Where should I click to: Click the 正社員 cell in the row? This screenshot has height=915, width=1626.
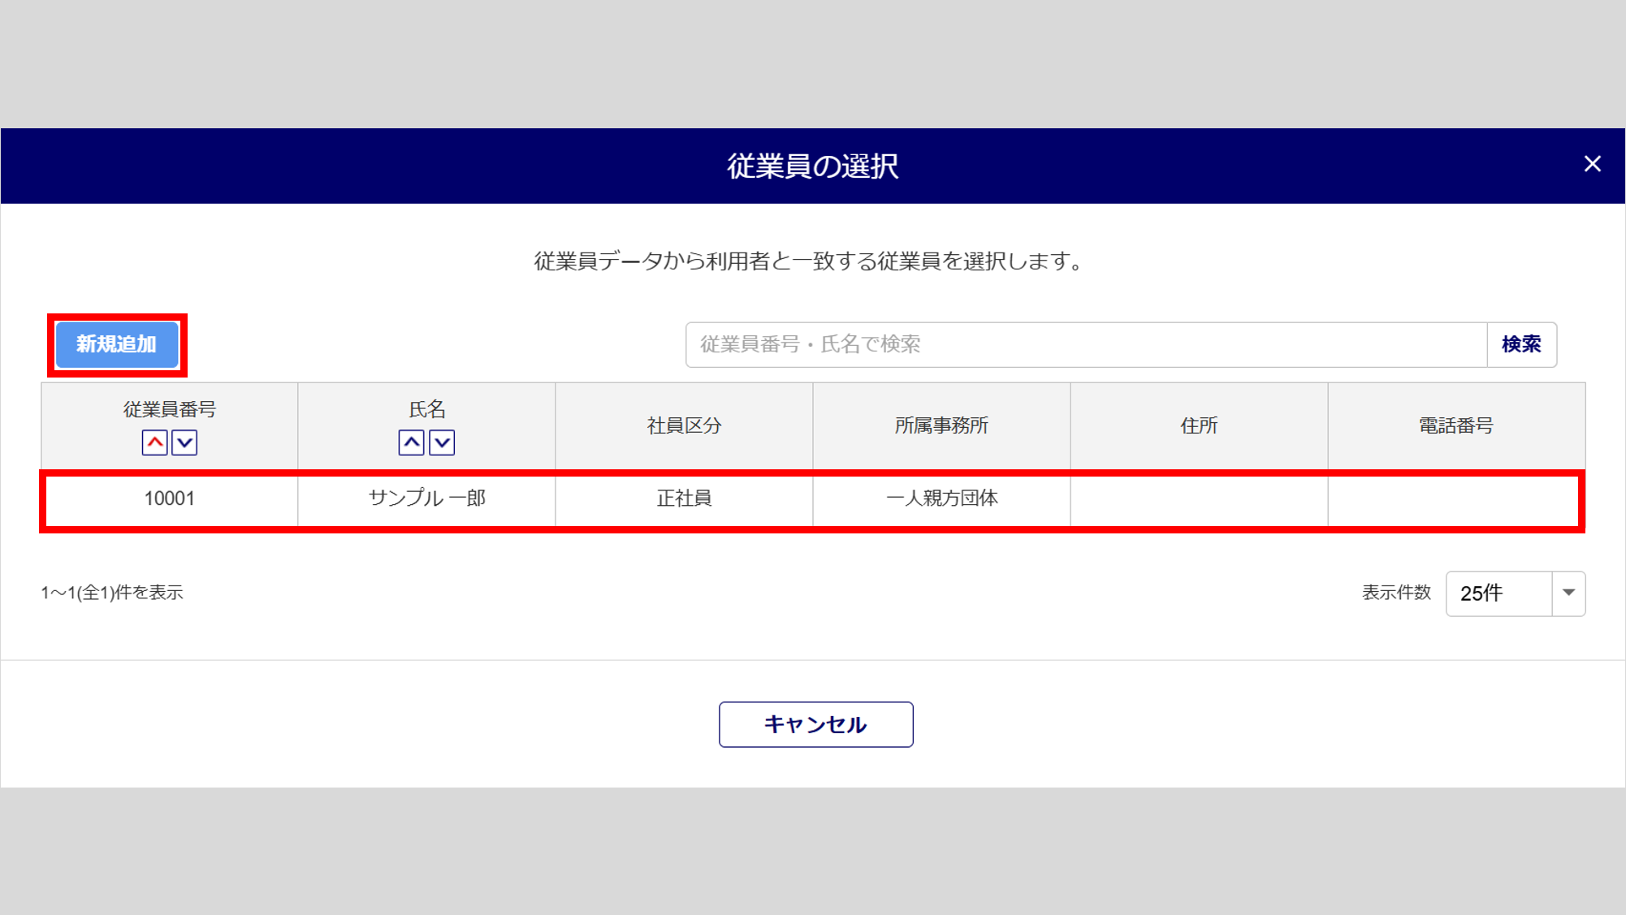pos(684,499)
